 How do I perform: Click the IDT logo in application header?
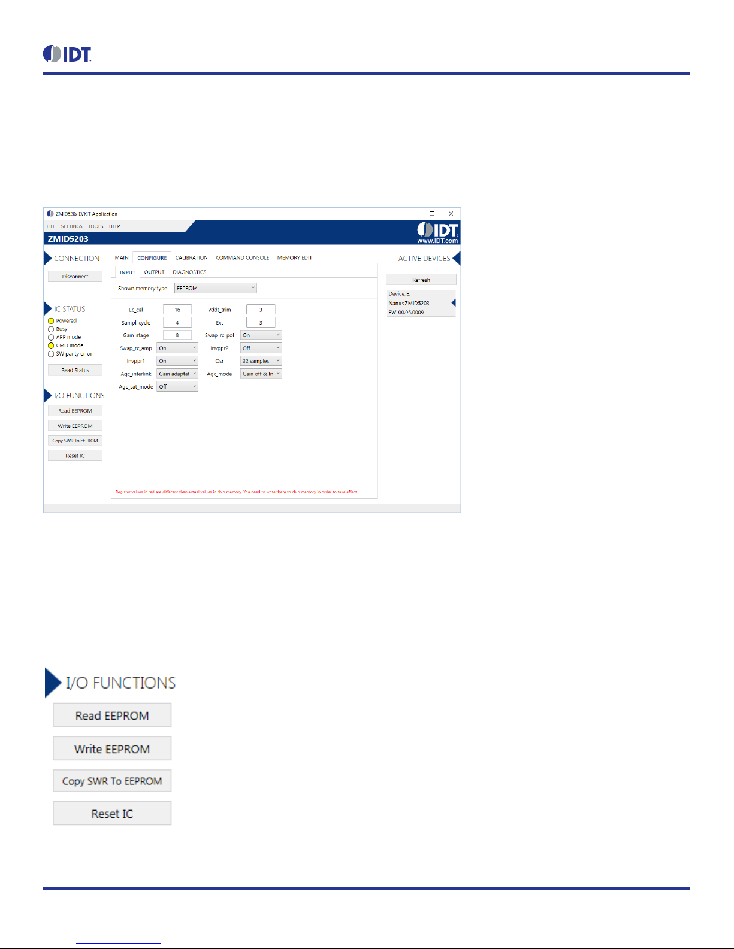(437, 229)
